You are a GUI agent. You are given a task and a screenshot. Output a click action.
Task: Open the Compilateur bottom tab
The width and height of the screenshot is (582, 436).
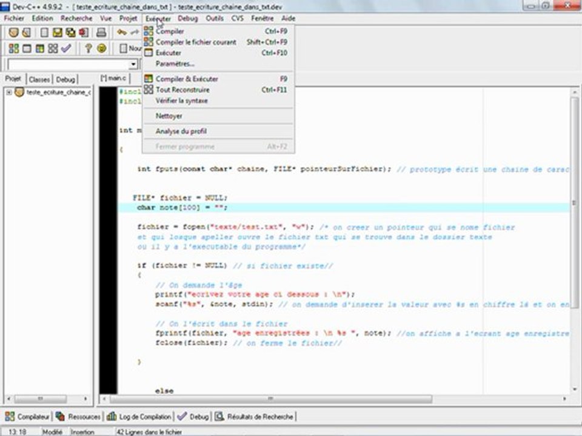27,417
